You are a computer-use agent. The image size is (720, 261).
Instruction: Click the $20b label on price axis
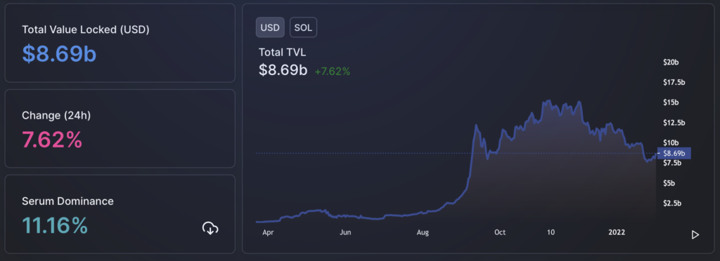(x=671, y=62)
